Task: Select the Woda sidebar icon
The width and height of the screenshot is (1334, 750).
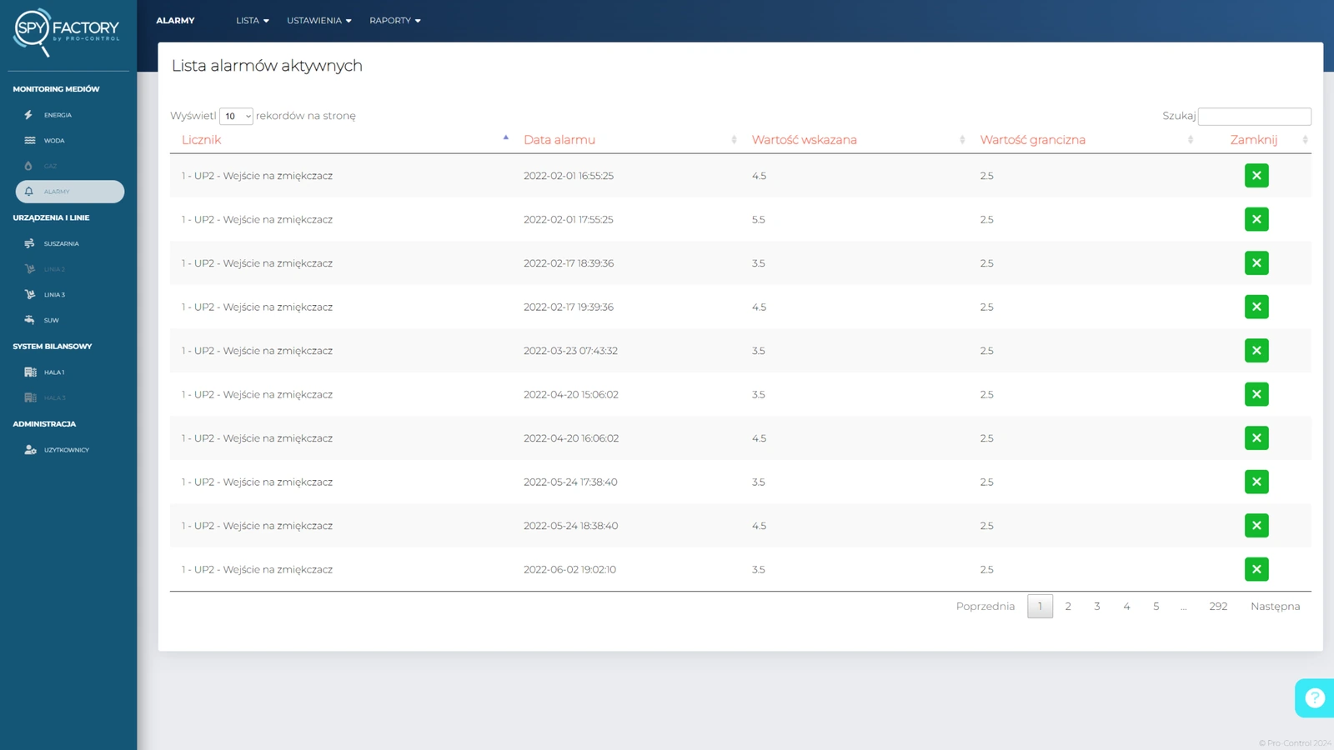Action: coord(30,141)
